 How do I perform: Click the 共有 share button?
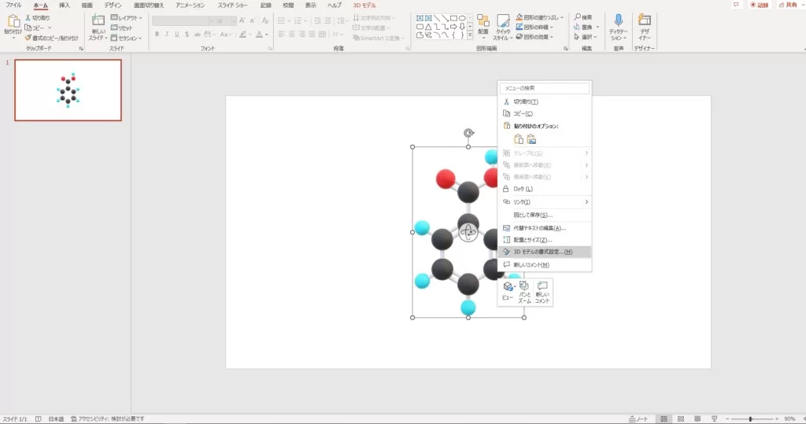click(786, 5)
